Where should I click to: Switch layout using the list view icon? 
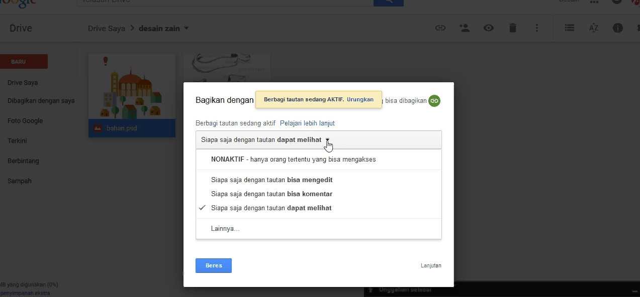pos(569,28)
